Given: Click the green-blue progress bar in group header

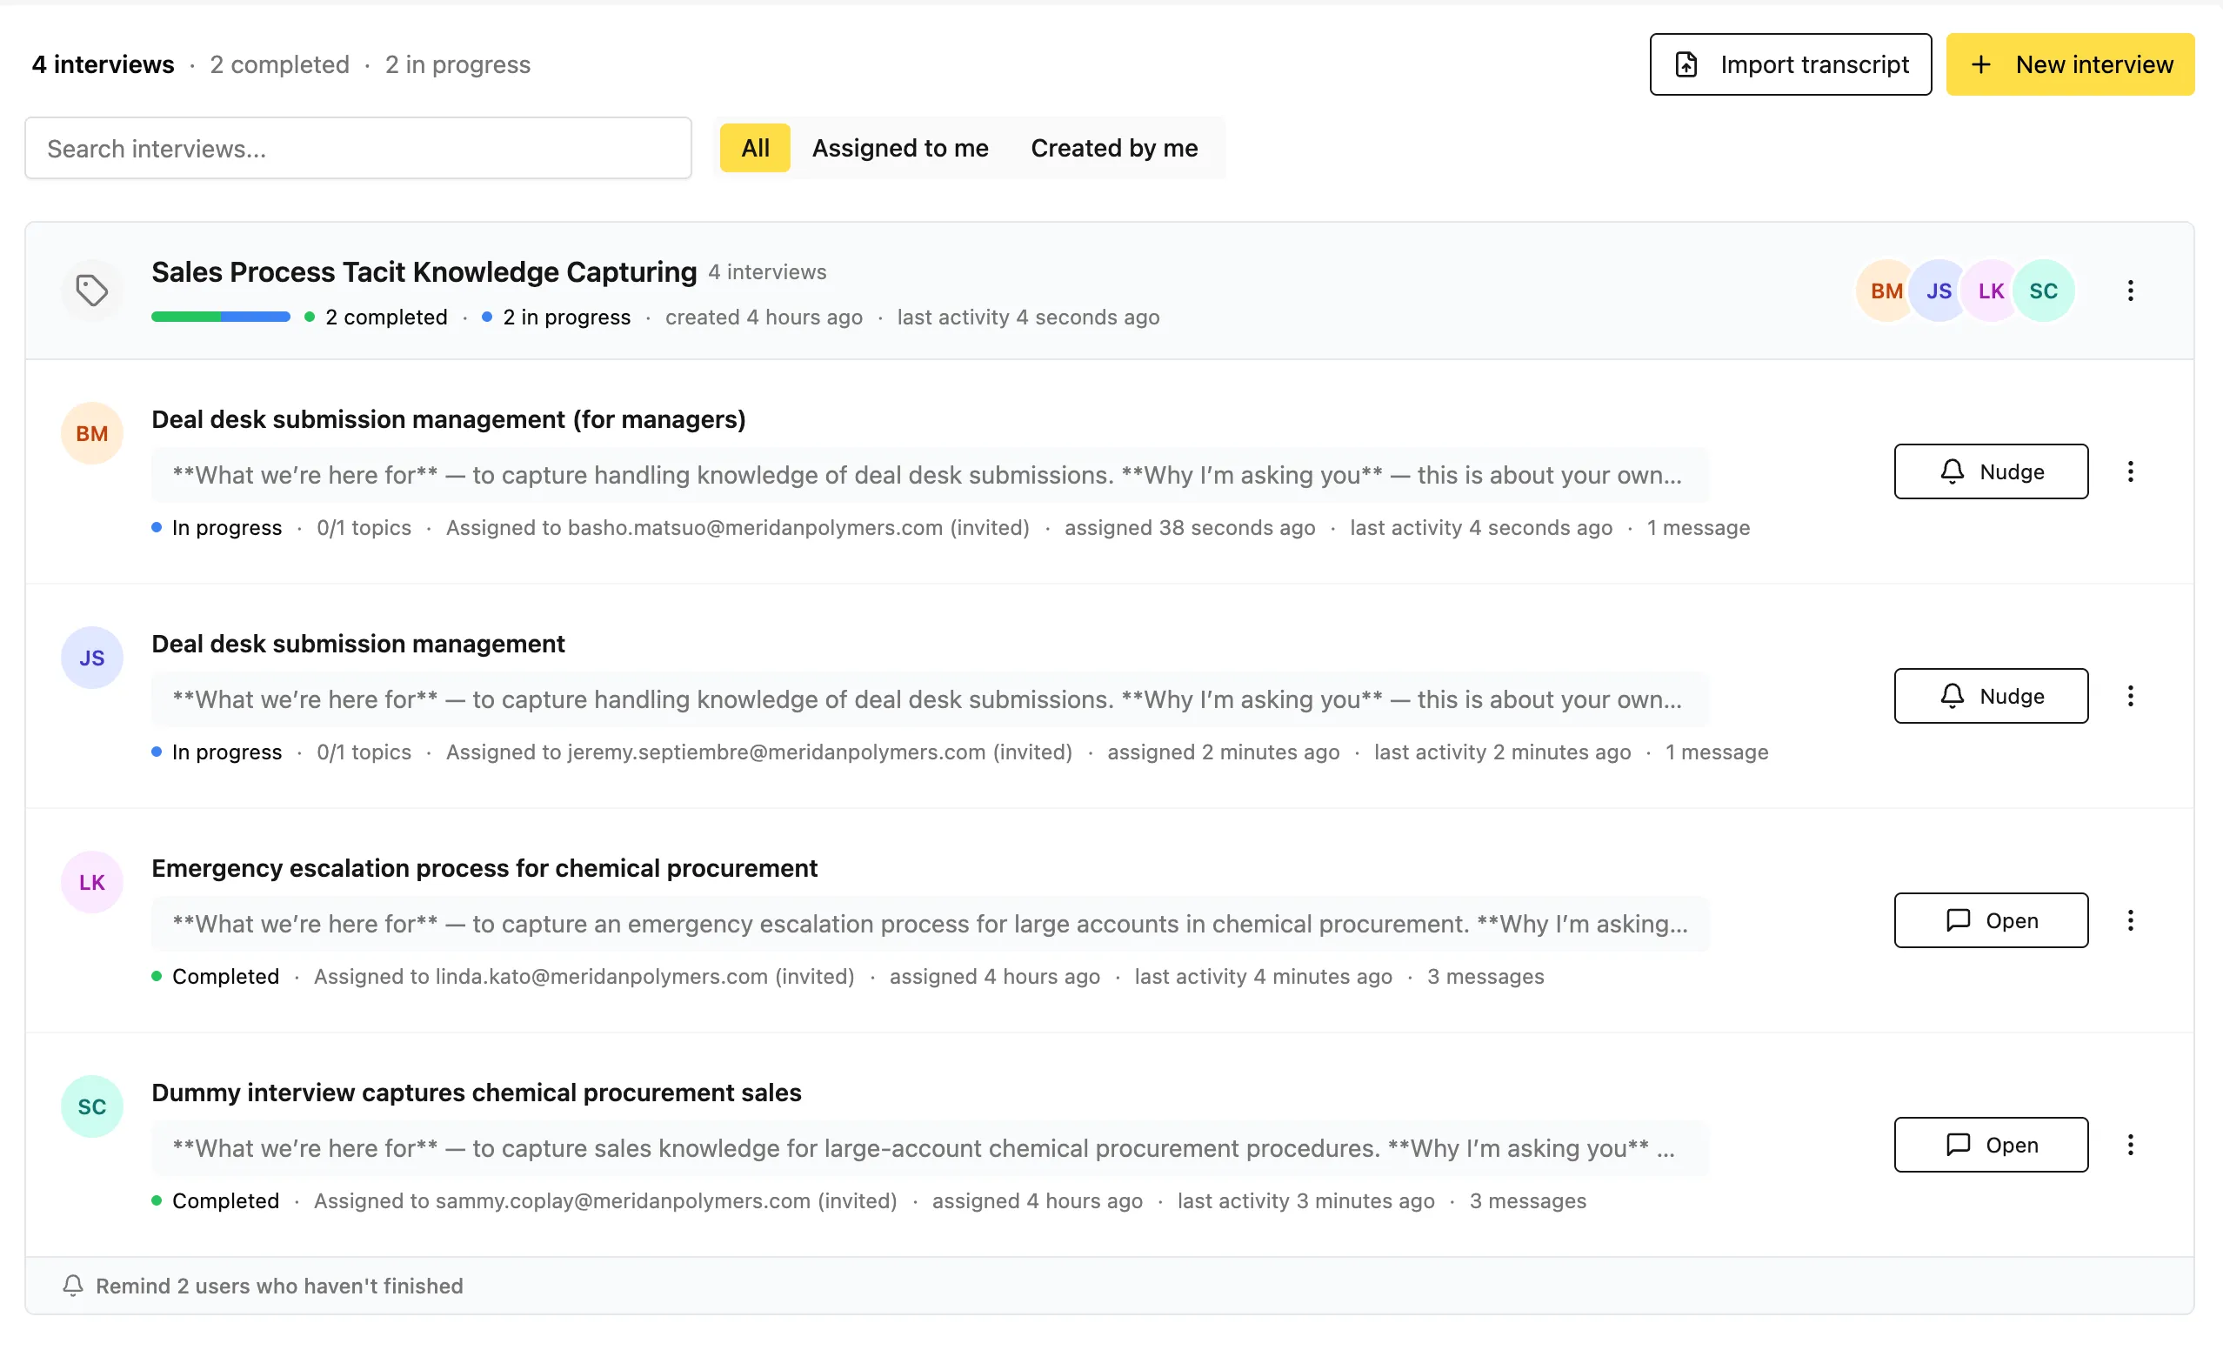Looking at the screenshot, I should [x=220, y=317].
